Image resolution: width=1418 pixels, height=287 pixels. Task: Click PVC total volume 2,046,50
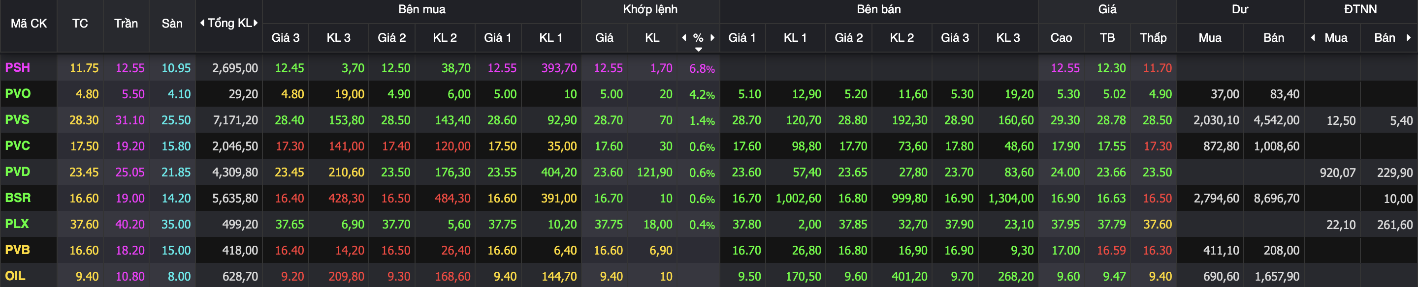point(235,146)
